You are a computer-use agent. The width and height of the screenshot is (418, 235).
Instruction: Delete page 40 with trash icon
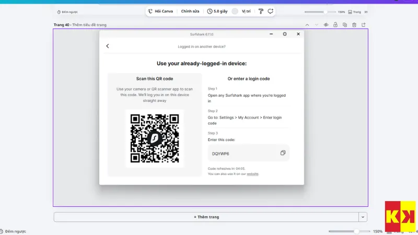tap(354, 25)
